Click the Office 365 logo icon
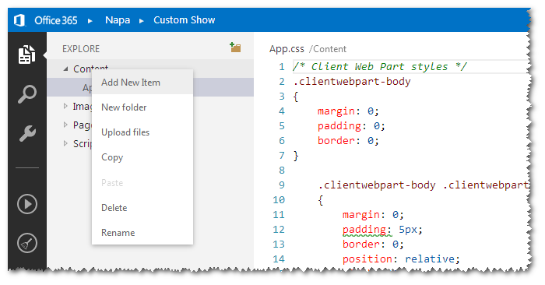This screenshot has width=545, height=285. coord(19,20)
